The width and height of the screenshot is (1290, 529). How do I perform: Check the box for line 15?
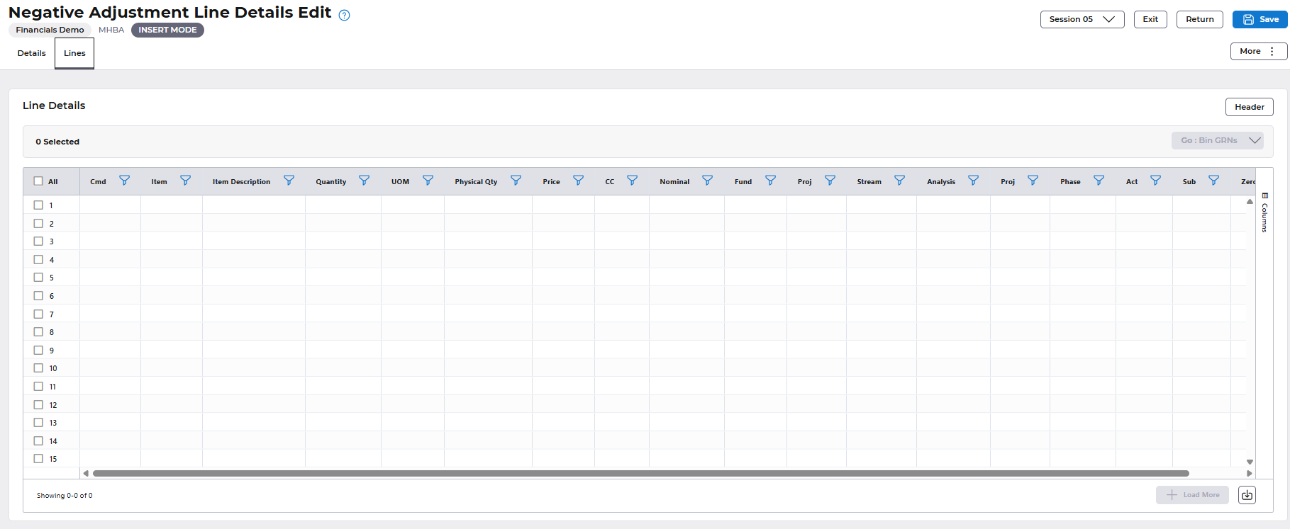point(38,458)
